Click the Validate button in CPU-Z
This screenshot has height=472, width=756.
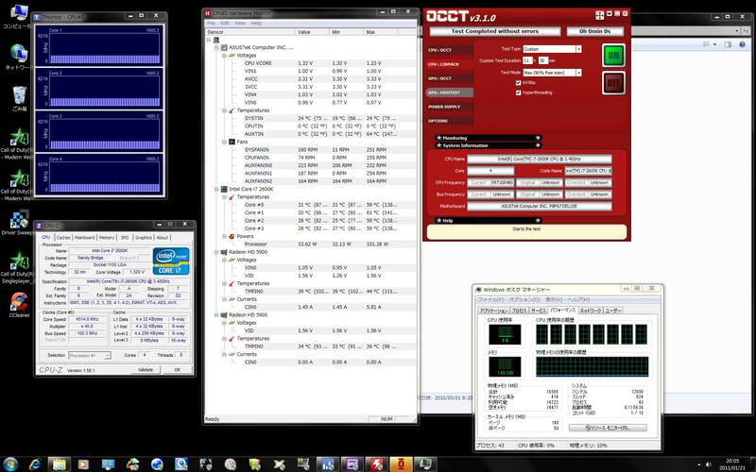click(x=146, y=369)
